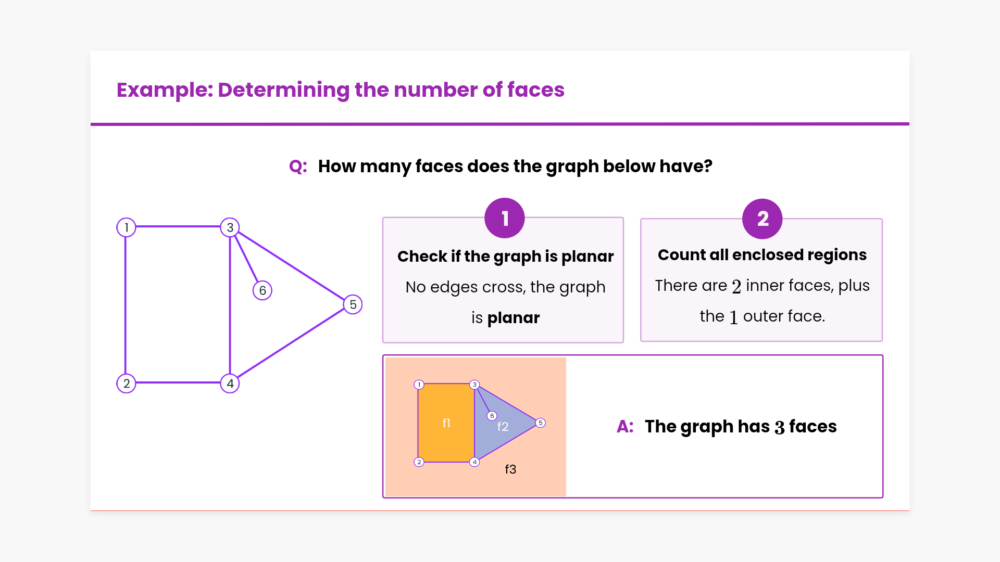The height and width of the screenshot is (562, 1000).
Task: Click node 5 in the large graph
Action: [353, 304]
